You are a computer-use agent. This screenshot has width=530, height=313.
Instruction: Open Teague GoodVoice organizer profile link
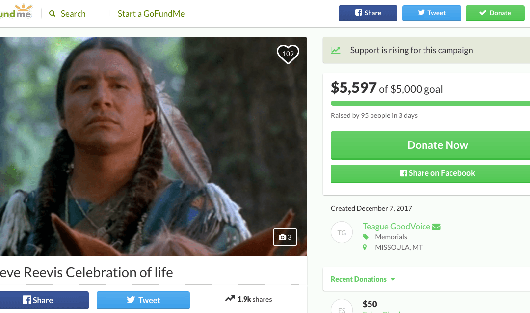pyautogui.click(x=396, y=227)
